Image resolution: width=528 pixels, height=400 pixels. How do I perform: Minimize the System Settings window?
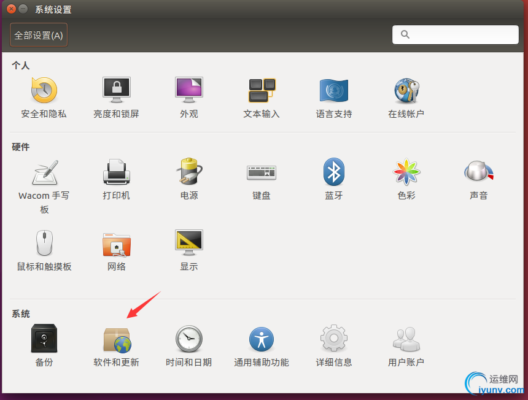23,9
